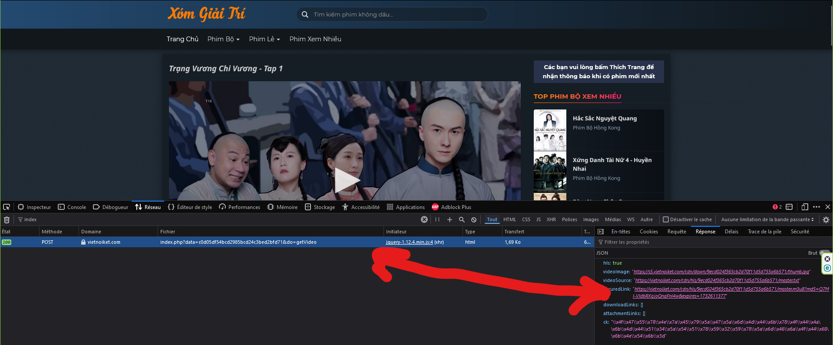
Task: Click the padlock icon beside vietnoiket.com
Action: pyautogui.click(x=83, y=242)
